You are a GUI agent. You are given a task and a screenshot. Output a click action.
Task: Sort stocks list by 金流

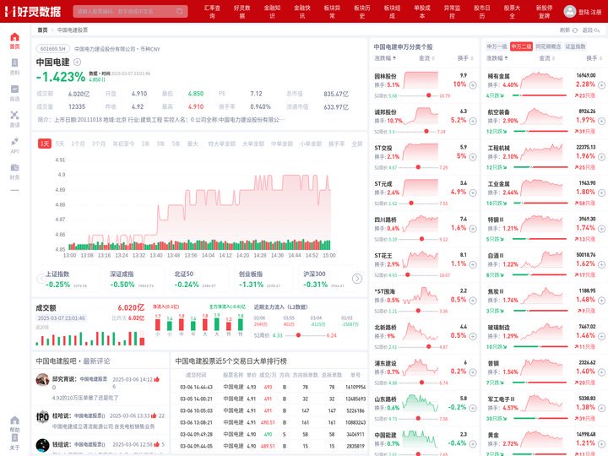426,58
